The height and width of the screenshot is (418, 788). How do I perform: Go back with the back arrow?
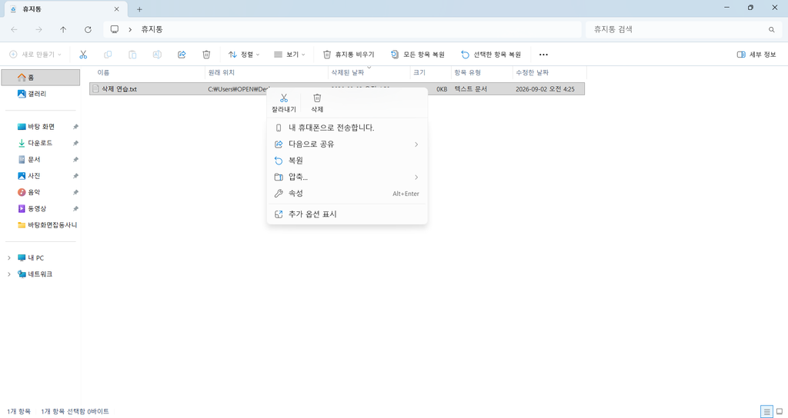tap(14, 30)
